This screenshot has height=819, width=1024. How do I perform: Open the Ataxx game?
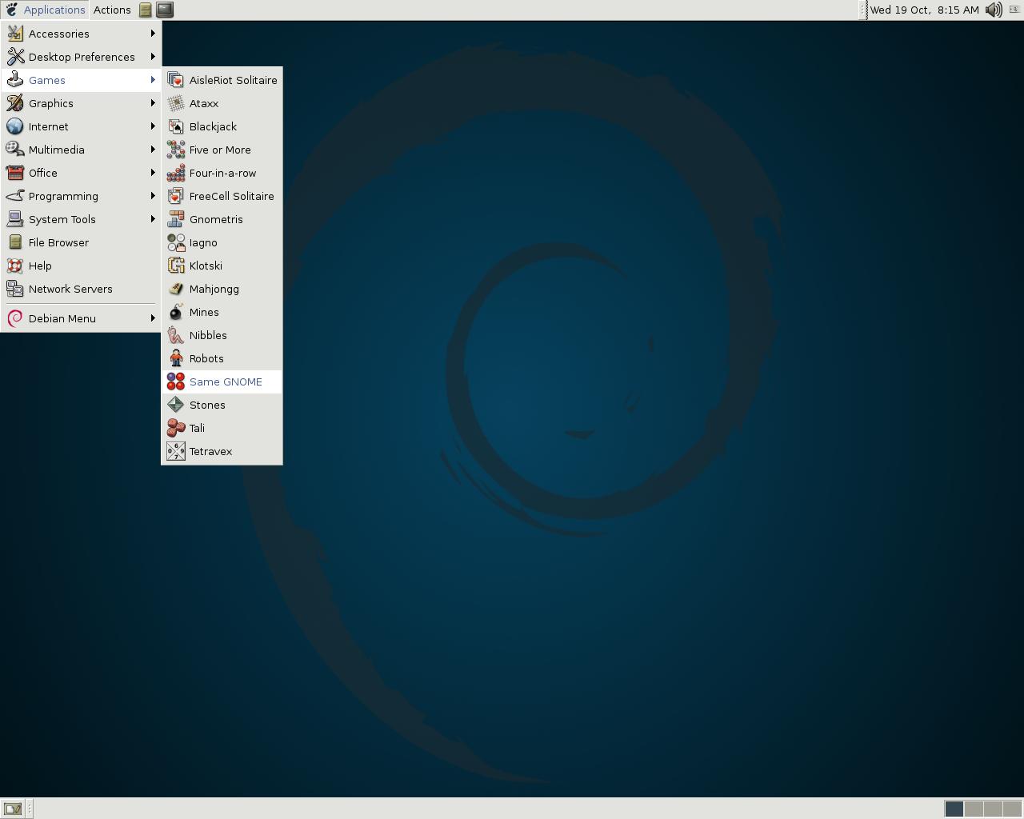(222, 103)
